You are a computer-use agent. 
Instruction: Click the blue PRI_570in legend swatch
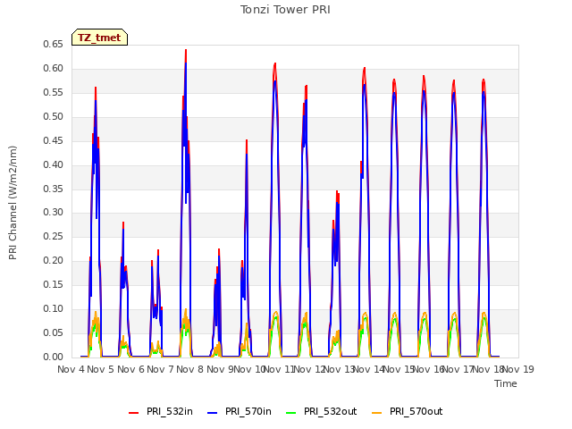point(213,412)
